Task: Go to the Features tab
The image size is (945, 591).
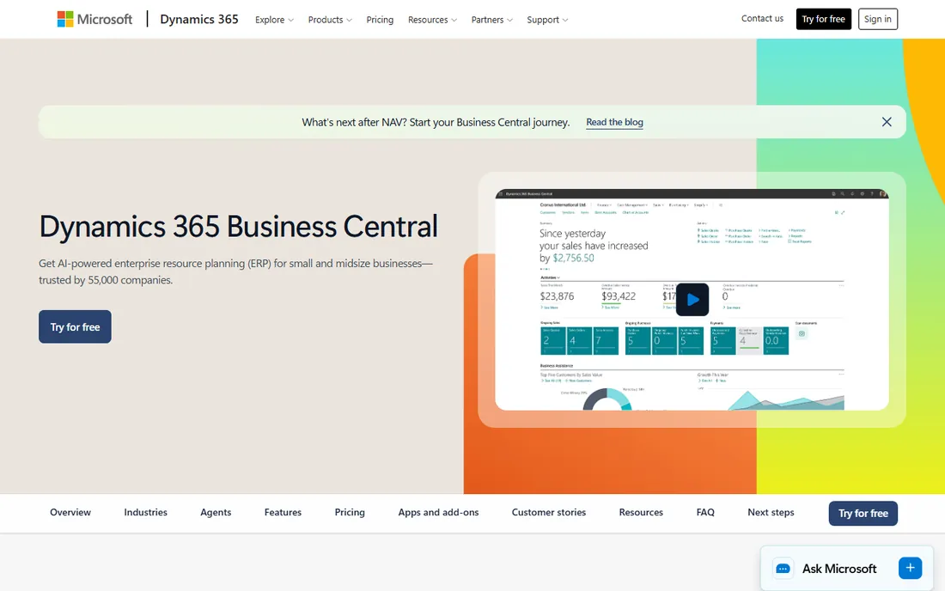Action: coord(283,512)
